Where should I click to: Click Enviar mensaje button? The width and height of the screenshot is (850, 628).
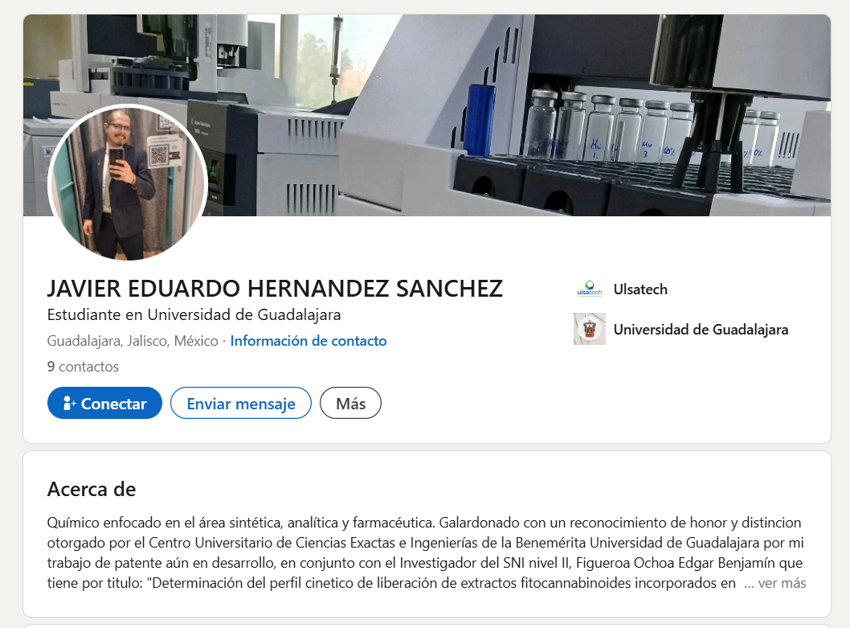pos(241,403)
